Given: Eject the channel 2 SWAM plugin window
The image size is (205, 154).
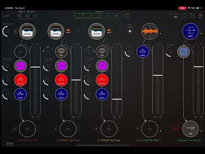Looking at the screenshot, I should [x=68, y=31].
